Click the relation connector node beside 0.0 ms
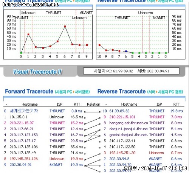 coord(85,112)
